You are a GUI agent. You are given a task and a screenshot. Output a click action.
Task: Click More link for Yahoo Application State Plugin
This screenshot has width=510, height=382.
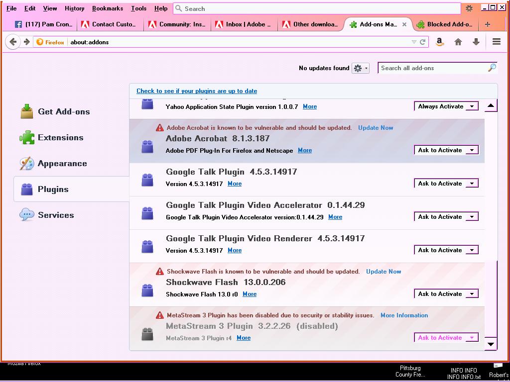310,106
